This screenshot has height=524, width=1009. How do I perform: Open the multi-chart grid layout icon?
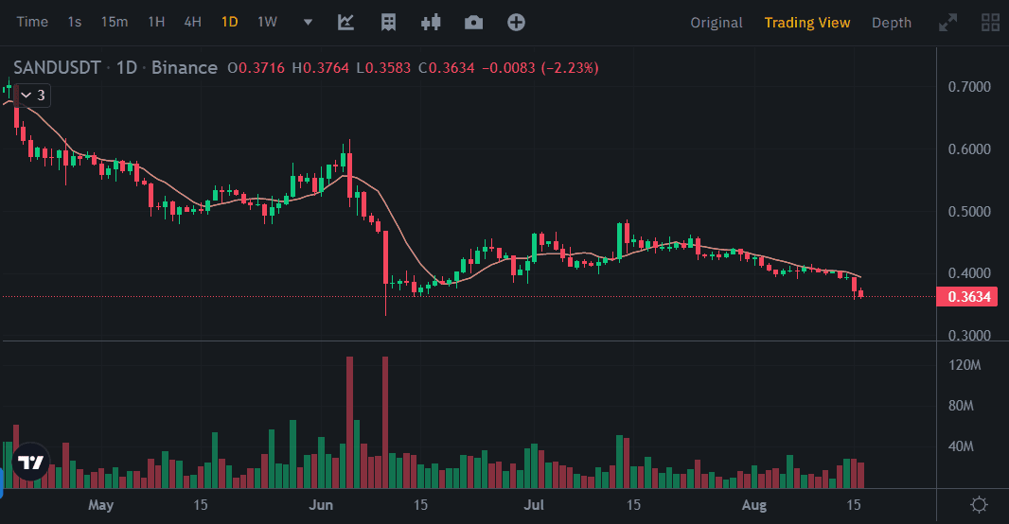(x=991, y=22)
